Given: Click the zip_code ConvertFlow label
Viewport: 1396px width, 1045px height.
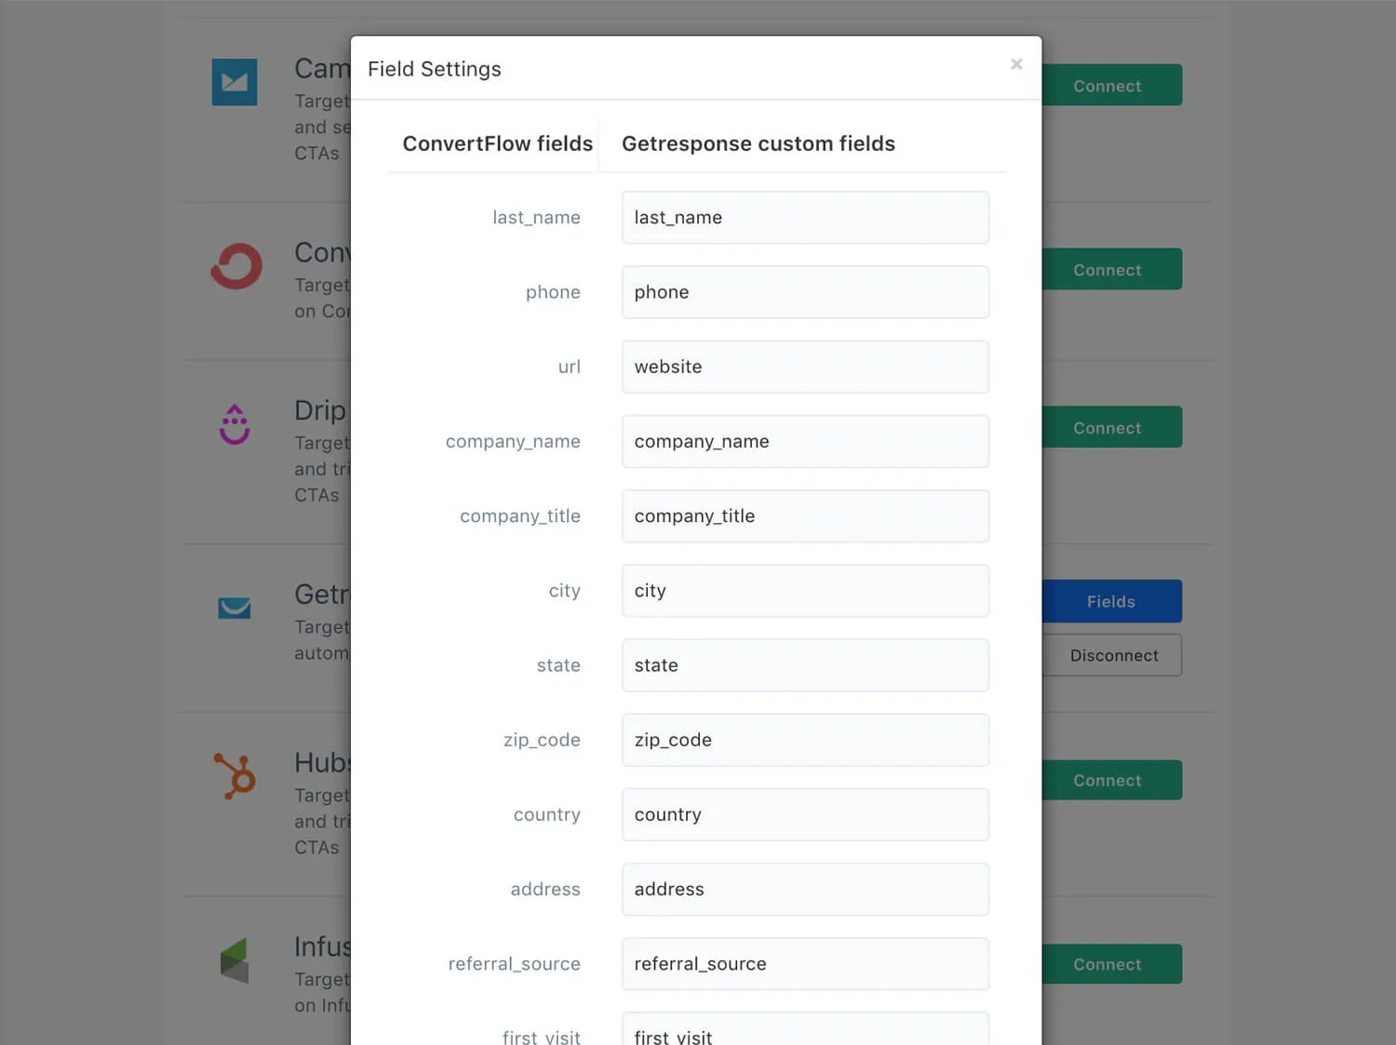Looking at the screenshot, I should coord(542,740).
